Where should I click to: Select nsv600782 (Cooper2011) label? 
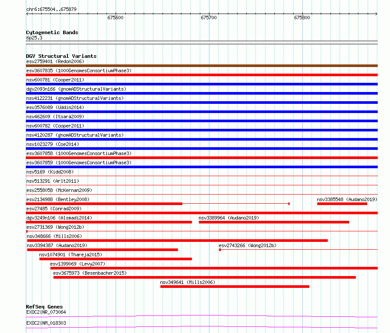[55, 126]
